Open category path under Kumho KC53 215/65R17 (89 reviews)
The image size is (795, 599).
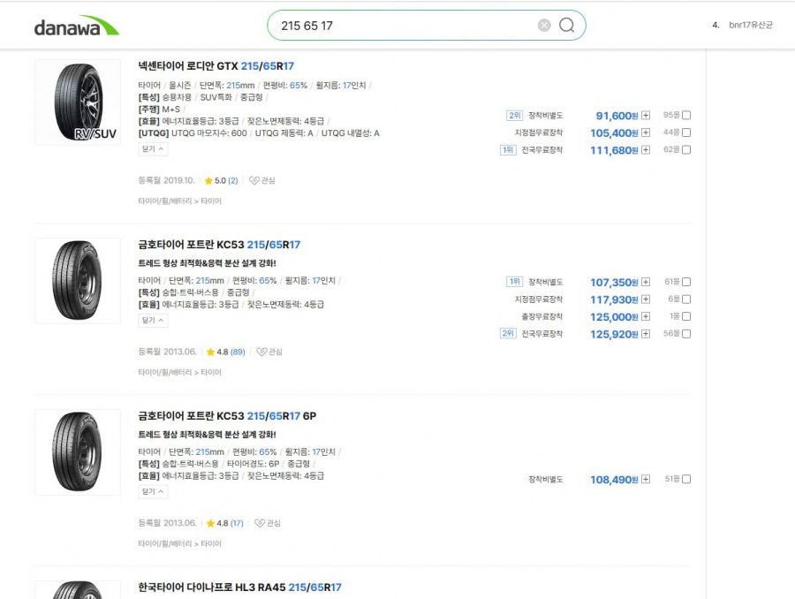pos(179,372)
